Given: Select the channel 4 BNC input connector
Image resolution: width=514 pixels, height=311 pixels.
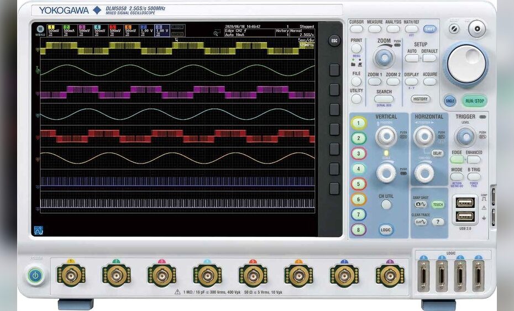Looking at the screenshot, I should point(207,276).
